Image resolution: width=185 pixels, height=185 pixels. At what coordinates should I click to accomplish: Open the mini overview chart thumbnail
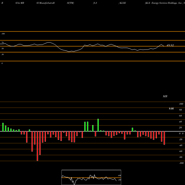(91, 177)
